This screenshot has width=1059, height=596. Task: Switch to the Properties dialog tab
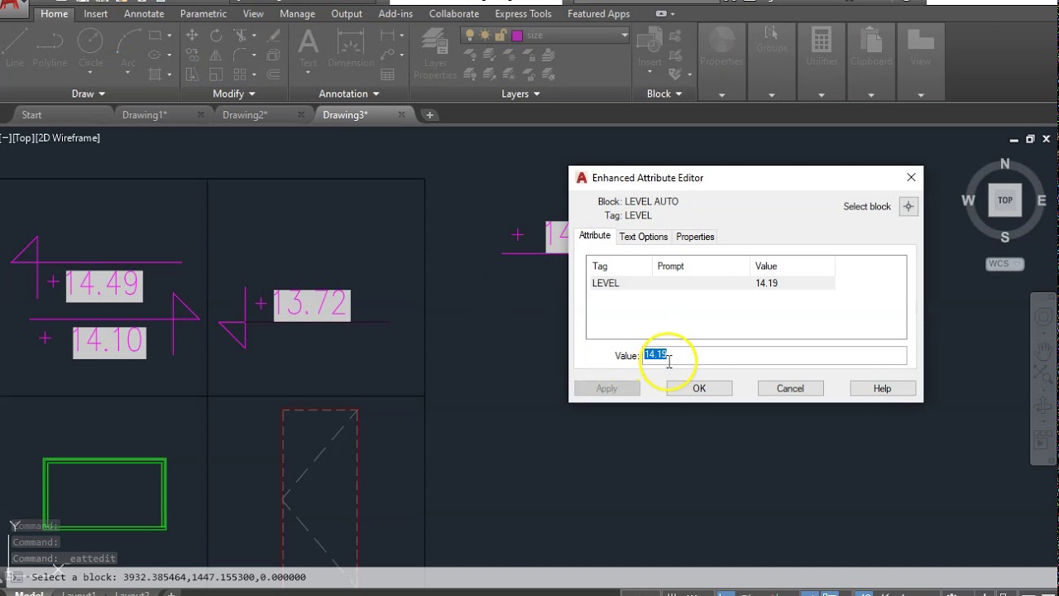(695, 237)
